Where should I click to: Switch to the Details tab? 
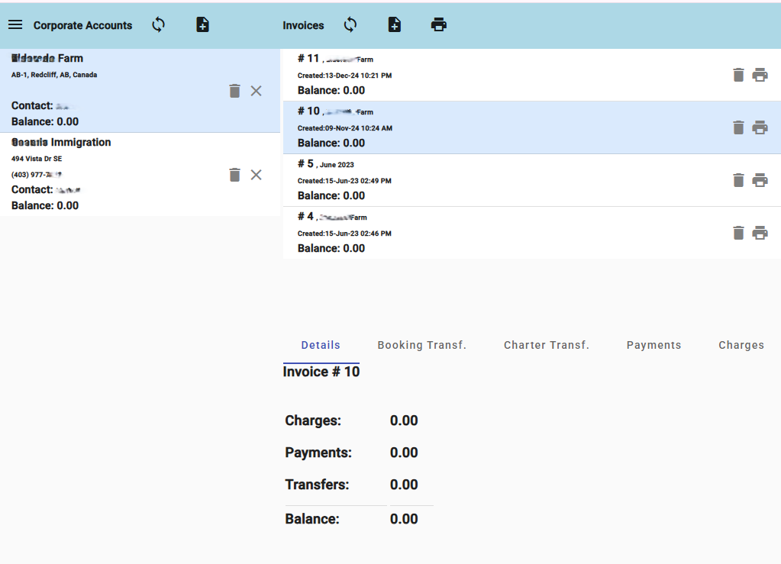tap(321, 346)
